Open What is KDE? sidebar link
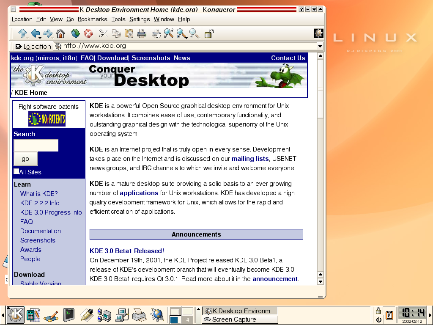Image resolution: width=433 pixels, height=325 pixels. tap(39, 194)
